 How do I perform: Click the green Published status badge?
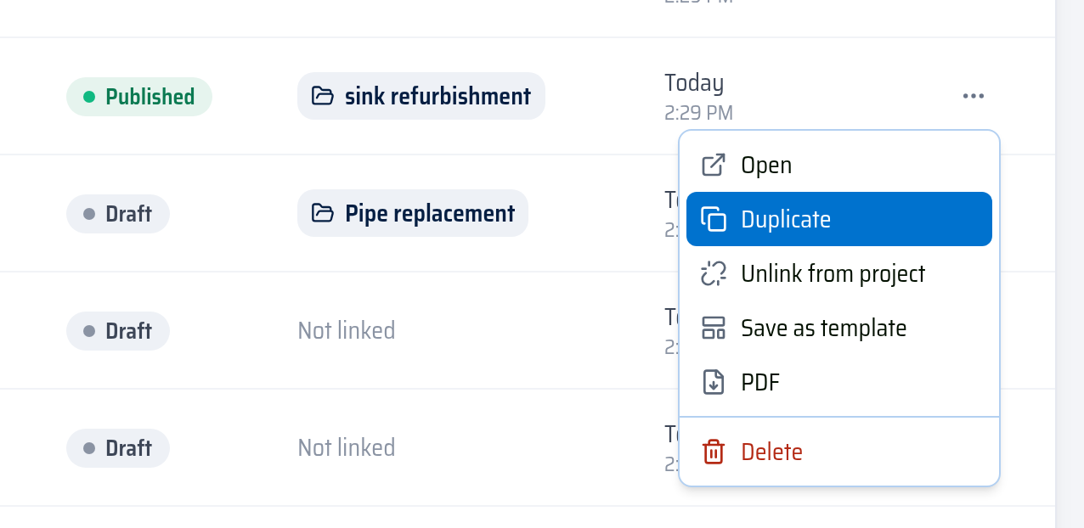[139, 97]
